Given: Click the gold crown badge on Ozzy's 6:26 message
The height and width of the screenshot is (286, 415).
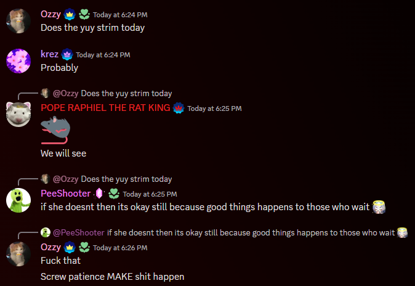Looking at the screenshot, I should [x=70, y=247].
